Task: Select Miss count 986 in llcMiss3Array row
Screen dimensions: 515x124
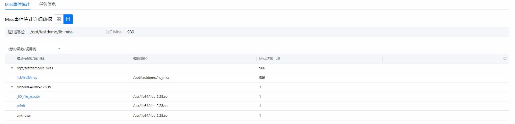Action: [x=262, y=78]
